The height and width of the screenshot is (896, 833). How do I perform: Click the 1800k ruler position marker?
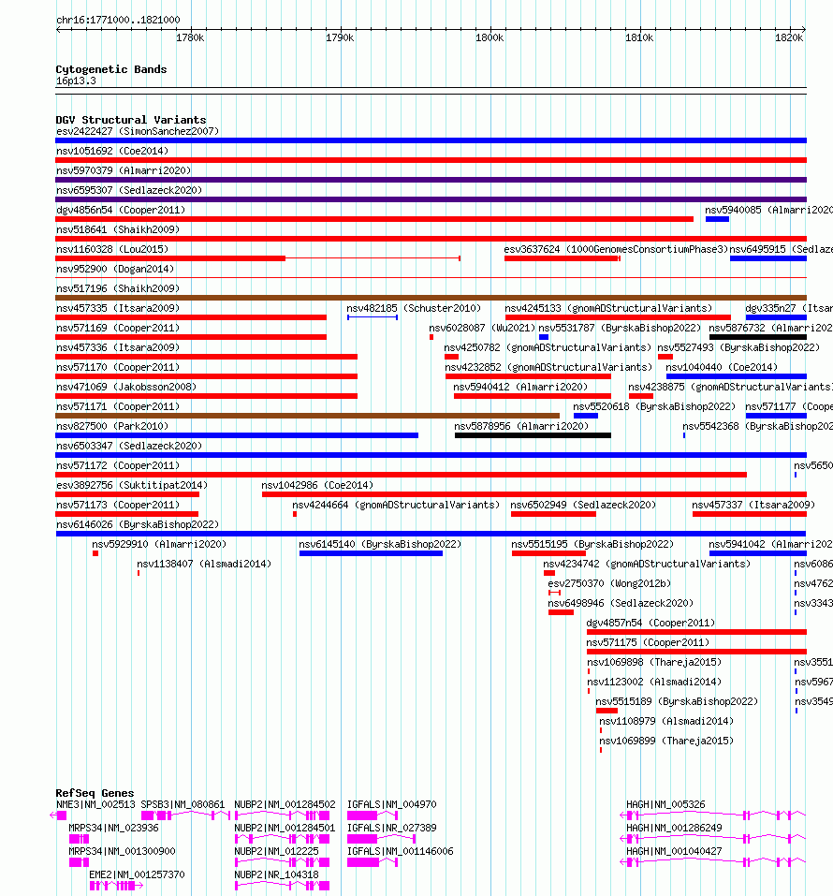click(490, 37)
